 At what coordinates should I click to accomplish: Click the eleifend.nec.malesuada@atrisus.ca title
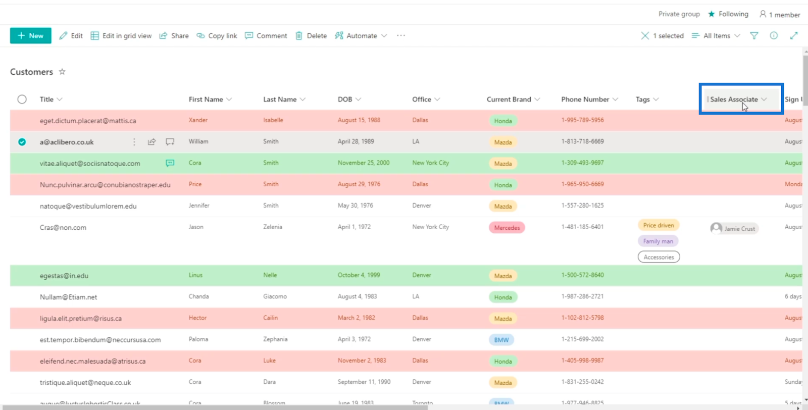(x=93, y=361)
